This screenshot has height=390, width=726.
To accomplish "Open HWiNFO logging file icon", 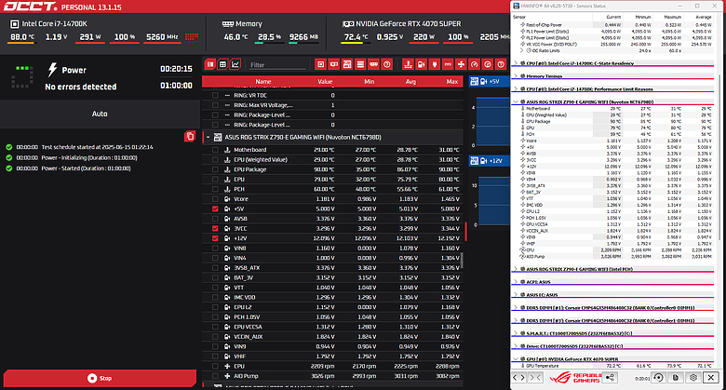I will point(676,378).
